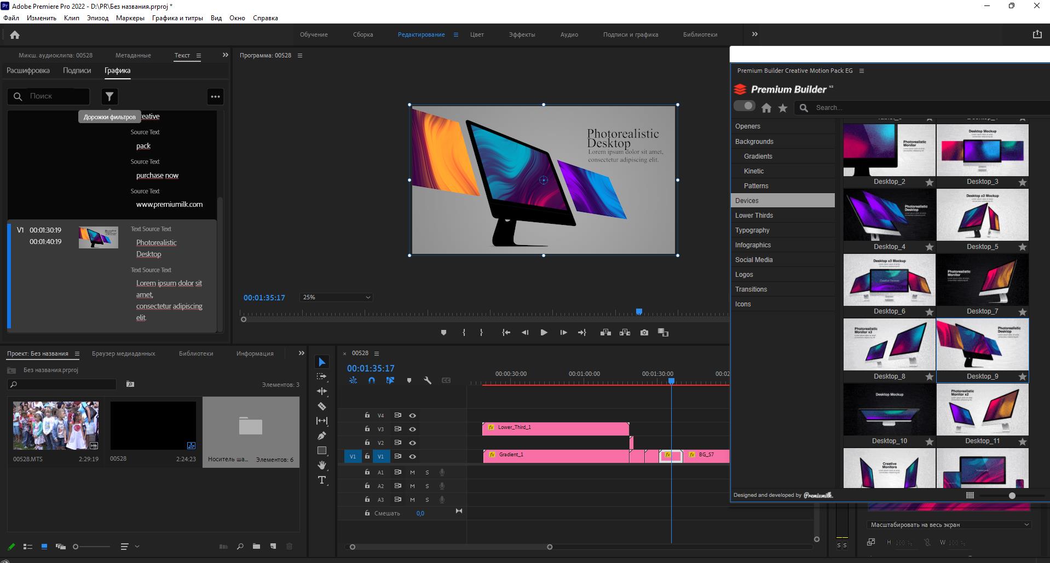
Task: Select the Rectangle tool
Action: click(x=322, y=450)
